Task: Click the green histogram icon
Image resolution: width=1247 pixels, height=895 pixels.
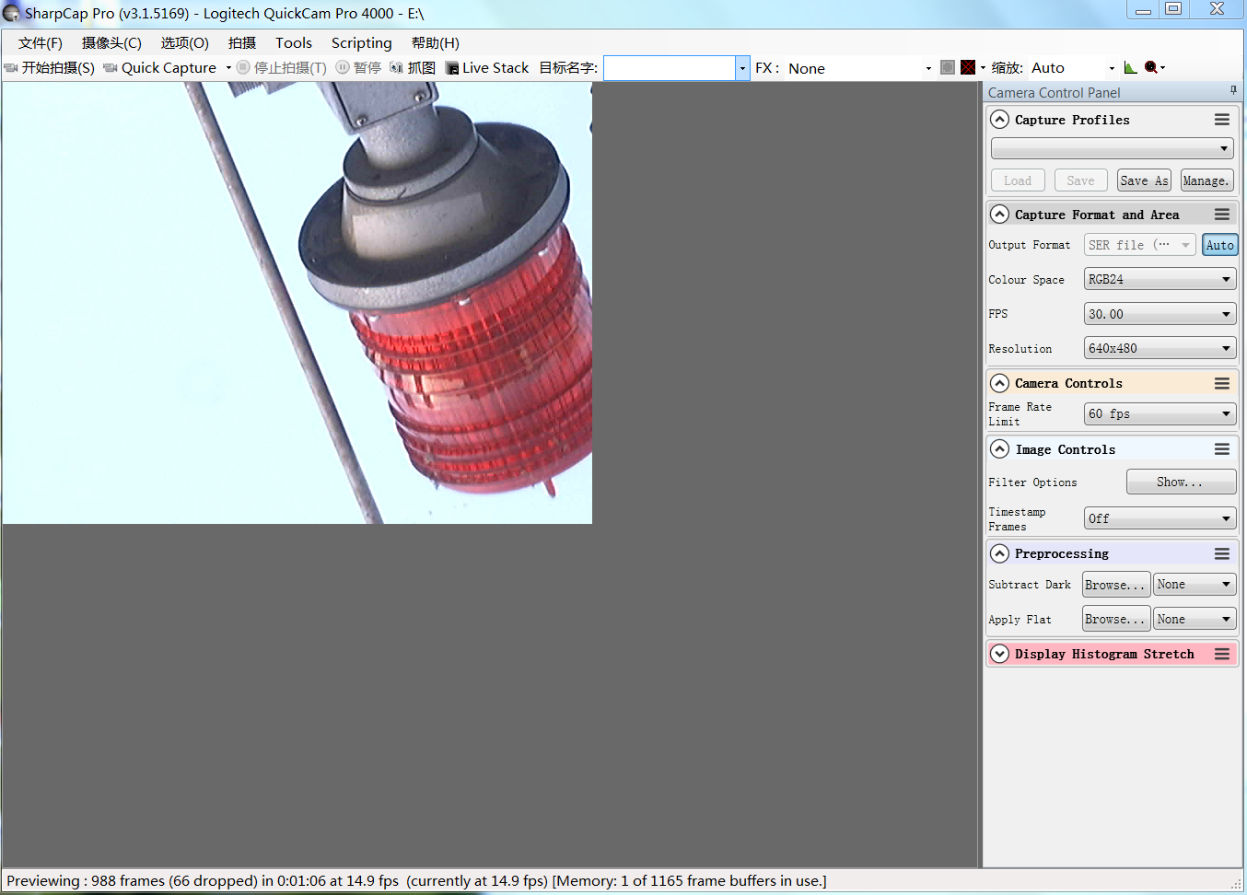Action: click(1130, 67)
